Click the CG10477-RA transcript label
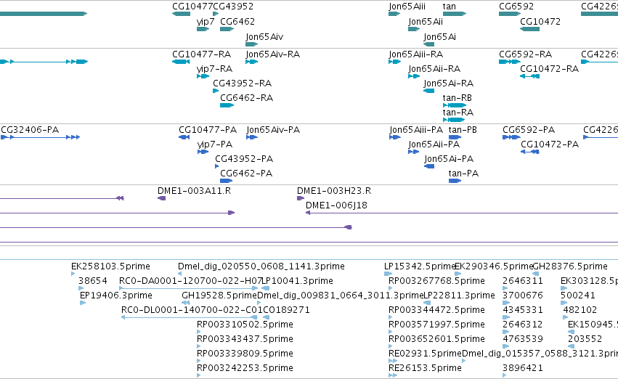The height and width of the screenshot is (379, 618). click(201, 54)
